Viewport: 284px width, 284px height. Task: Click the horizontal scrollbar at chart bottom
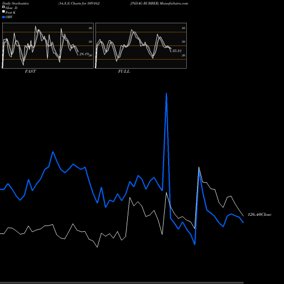[122, 282]
